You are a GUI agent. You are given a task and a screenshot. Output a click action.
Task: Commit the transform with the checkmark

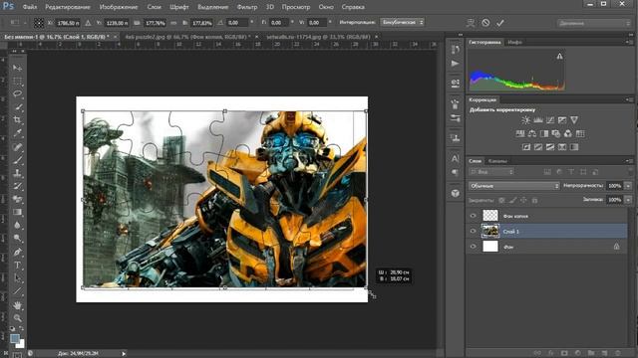click(x=500, y=23)
